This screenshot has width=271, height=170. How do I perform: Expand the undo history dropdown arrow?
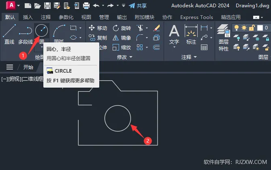click(x=103, y=6)
